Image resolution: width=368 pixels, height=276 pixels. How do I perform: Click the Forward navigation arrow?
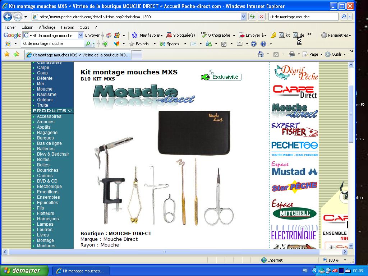pyautogui.click(x=18, y=17)
